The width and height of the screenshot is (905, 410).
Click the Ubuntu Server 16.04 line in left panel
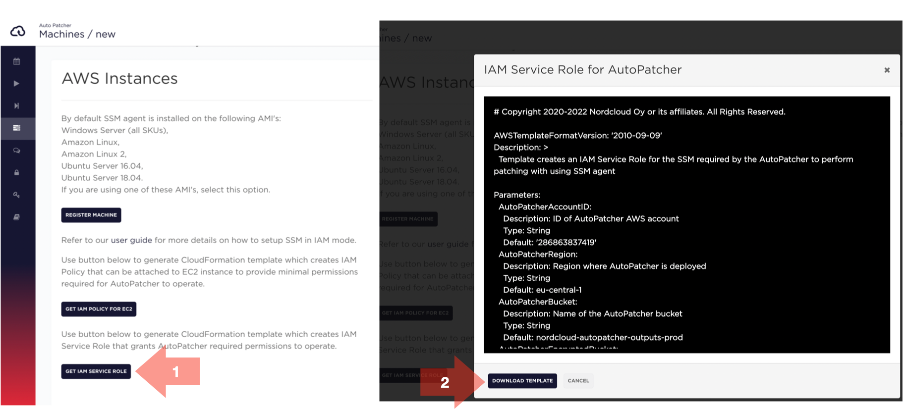pyautogui.click(x=102, y=166)
